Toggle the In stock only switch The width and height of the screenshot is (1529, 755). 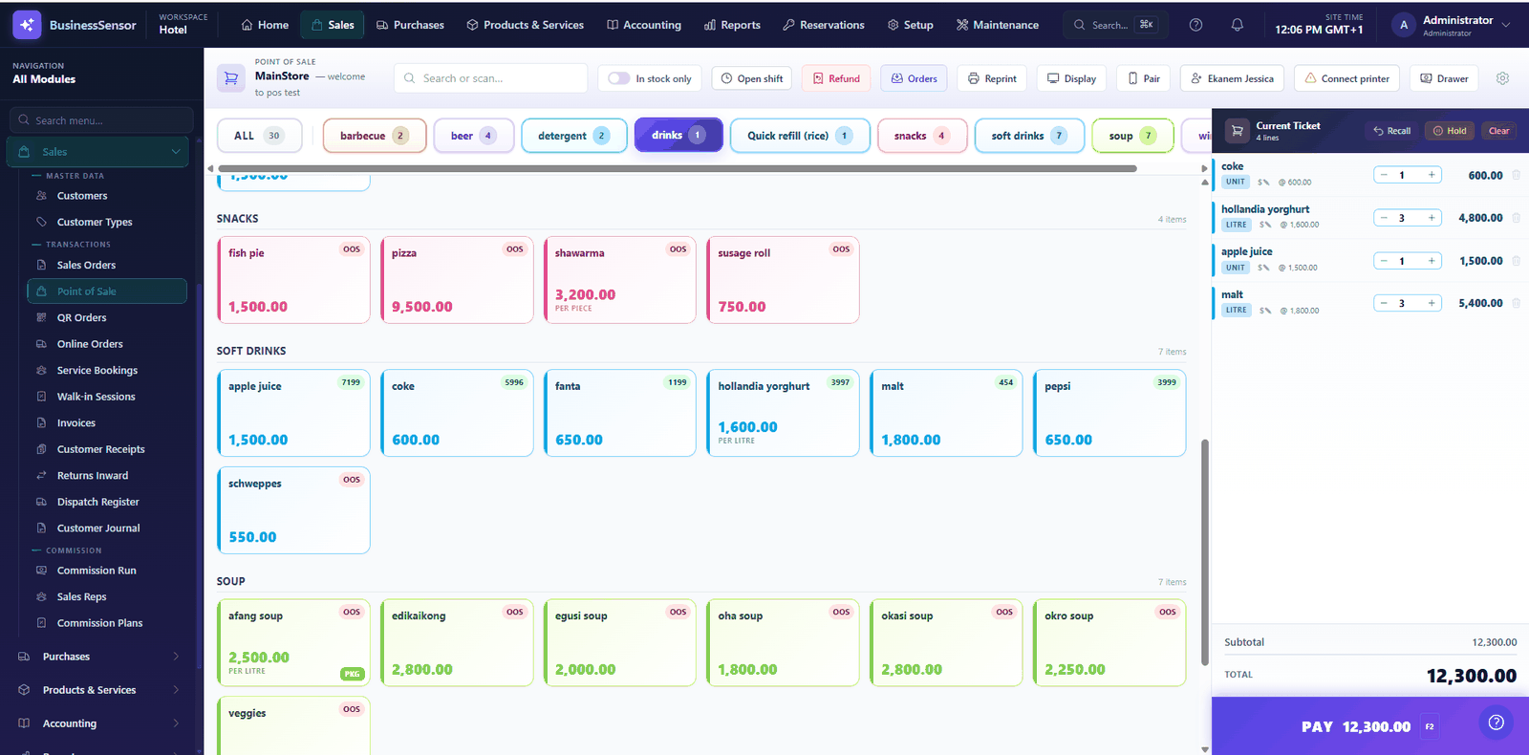[618, 78]
